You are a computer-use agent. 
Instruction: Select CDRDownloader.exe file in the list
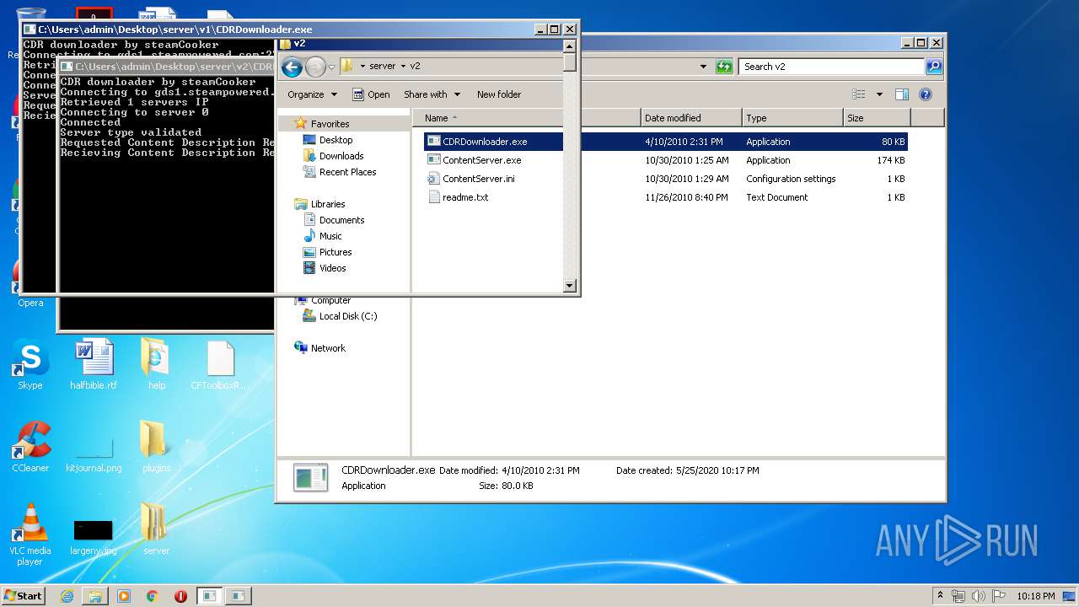tap(665, 142)
